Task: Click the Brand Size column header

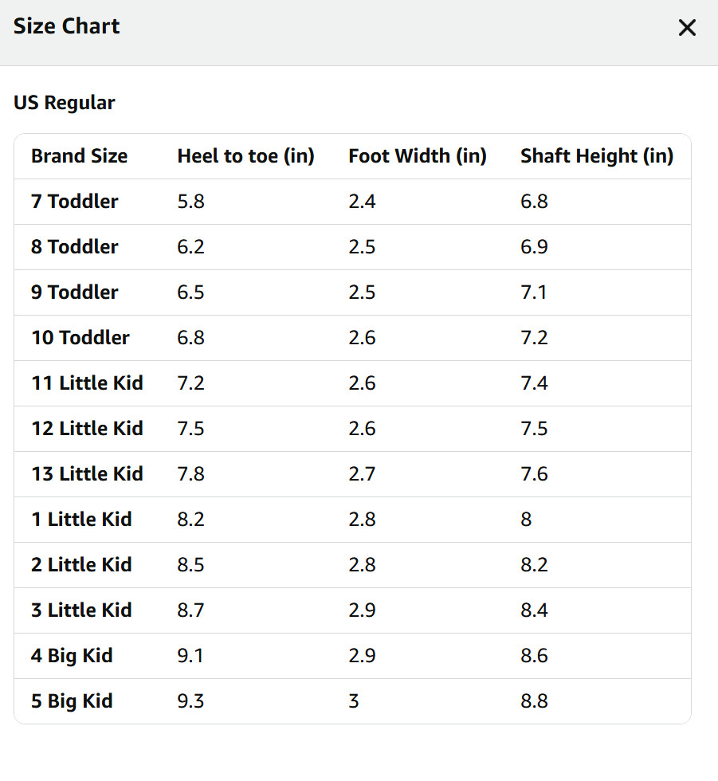Action: (x=79, y=156)
